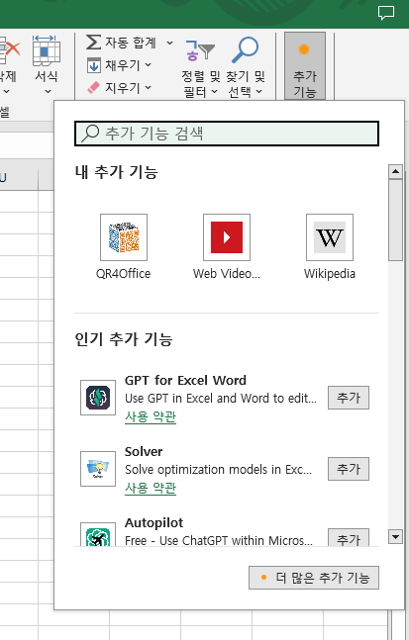Add the Solver add-in
The height and width of the screenshot is (640, 409).
point(349,469)
